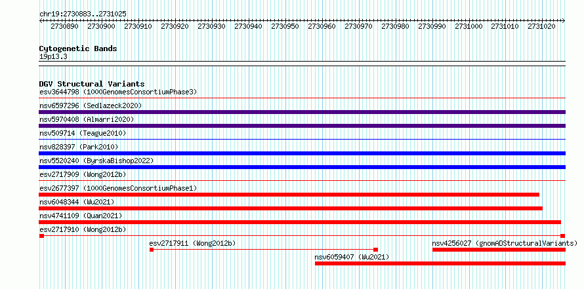
Task: Click the chr19:2730883..2731025 region label
Action: pos(83,14)
